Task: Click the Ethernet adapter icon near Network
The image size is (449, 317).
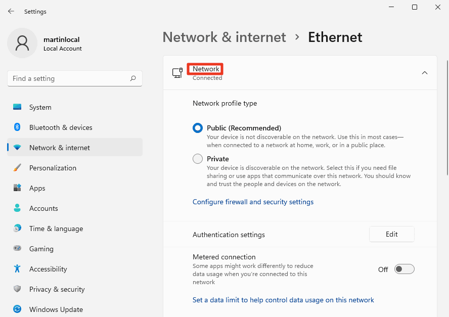Action: pyautogui.click(x=177, y=73)
